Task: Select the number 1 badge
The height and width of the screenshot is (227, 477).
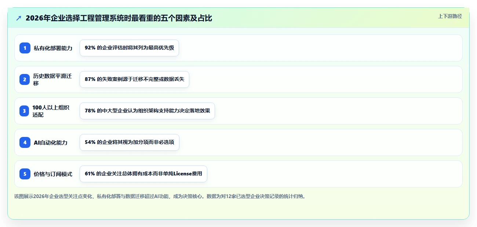Action: pos(25,48)
